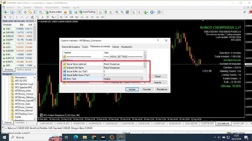This screenshot has width=252, height=141.
Task: Switch to the line chart icon
Action: click(x=111, y=12)
